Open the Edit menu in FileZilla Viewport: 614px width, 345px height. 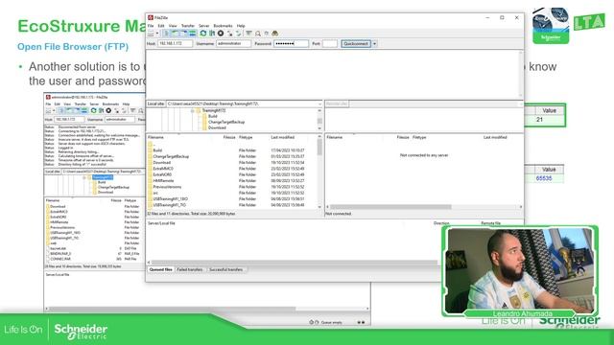[x=161, y=26]
